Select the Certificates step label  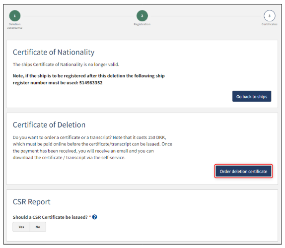click(270, 24)
